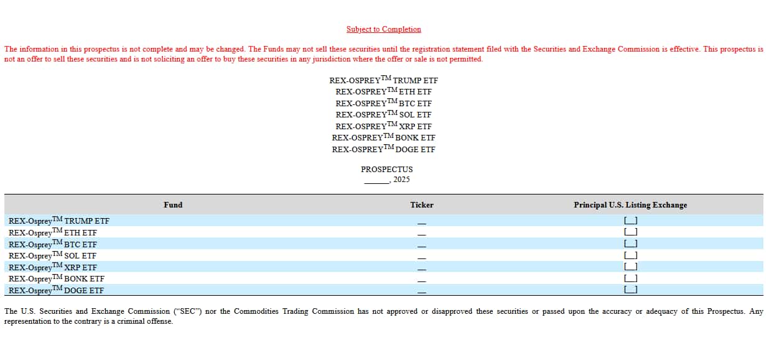The height and width of the screenshot is (338, 766).
Task: Click the blank date line before 2025
Action: 376,181
